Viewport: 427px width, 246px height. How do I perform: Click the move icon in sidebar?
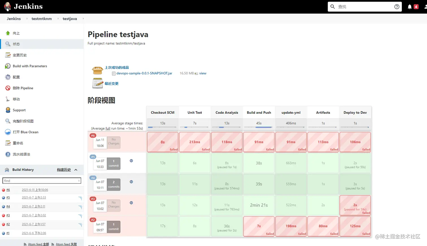tap(8, 99)
